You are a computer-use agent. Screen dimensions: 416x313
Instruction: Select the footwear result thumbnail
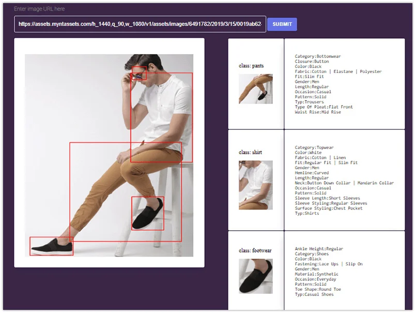pyautogui.click(x=255, y=276)
